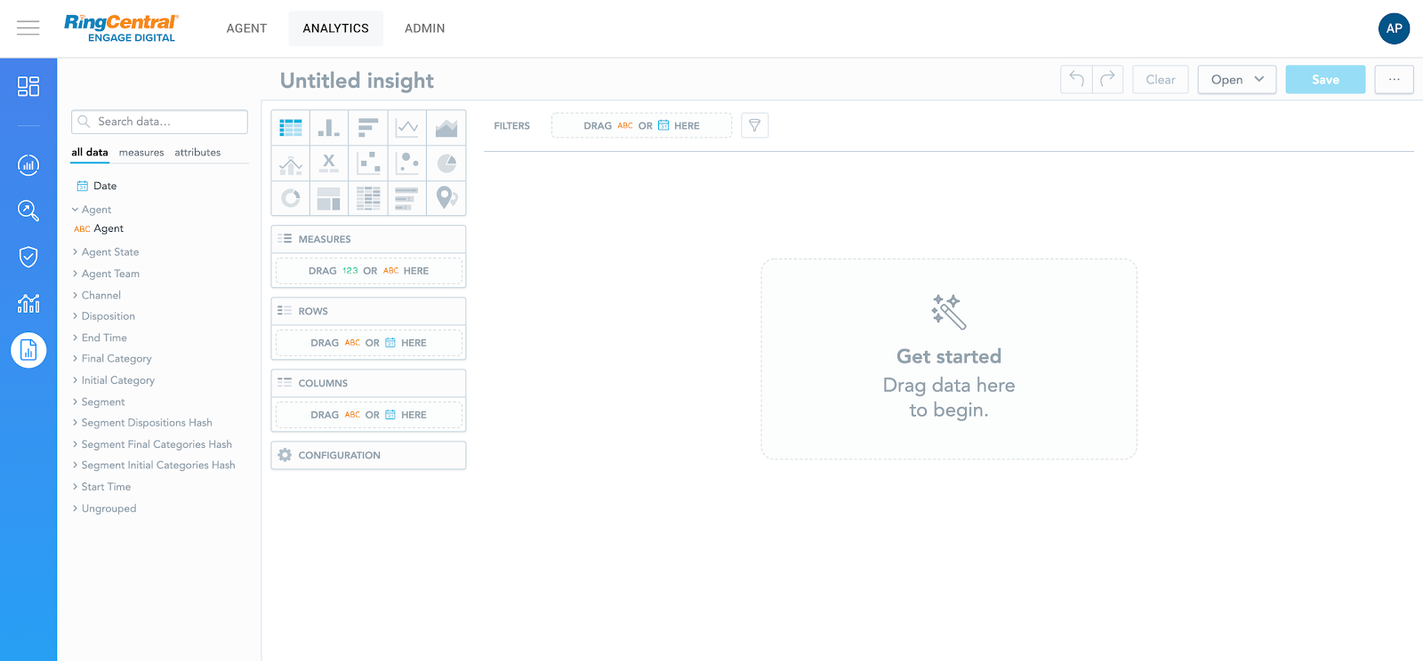Open the report document sidebar icon

[x=28, y=350]
